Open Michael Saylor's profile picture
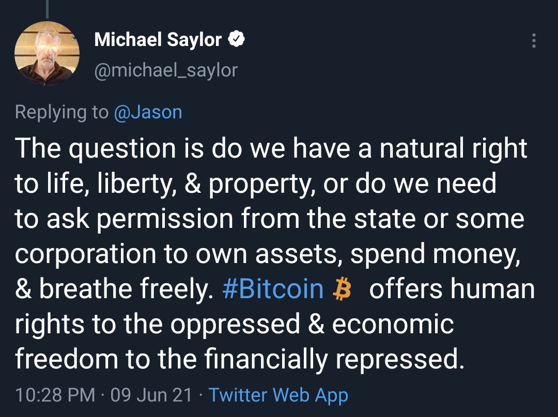Image resolution: width=558 pixels, height=417 pixels. 47,53
